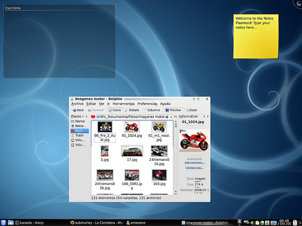This screenshot has width=302, height=226.
Task: Click the Escritorio folder view widget title
Action: coord(13,8)
